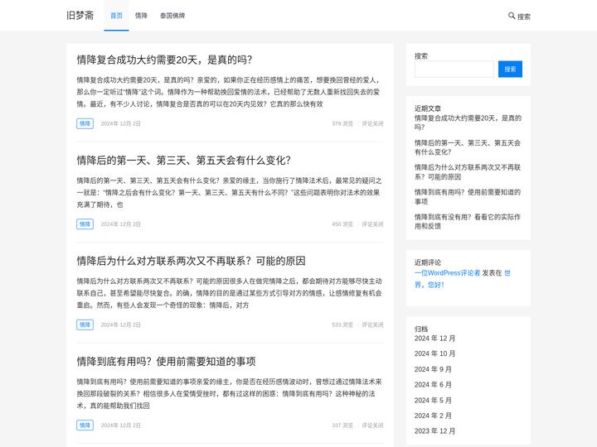Click the 2024年 12月 2日 date under the 20天 article
The image size is (597, 447).
tap(121, 123)
